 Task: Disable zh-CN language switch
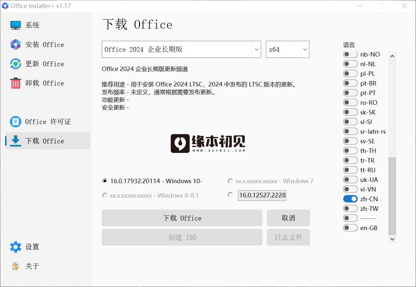350,199
